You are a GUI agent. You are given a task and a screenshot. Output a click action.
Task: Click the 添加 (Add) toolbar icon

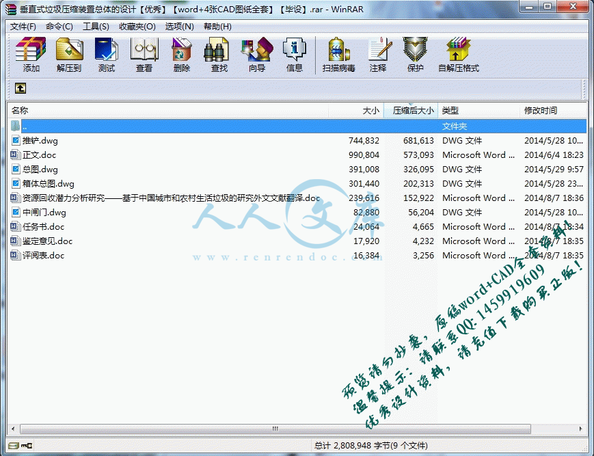pos(31,55)
